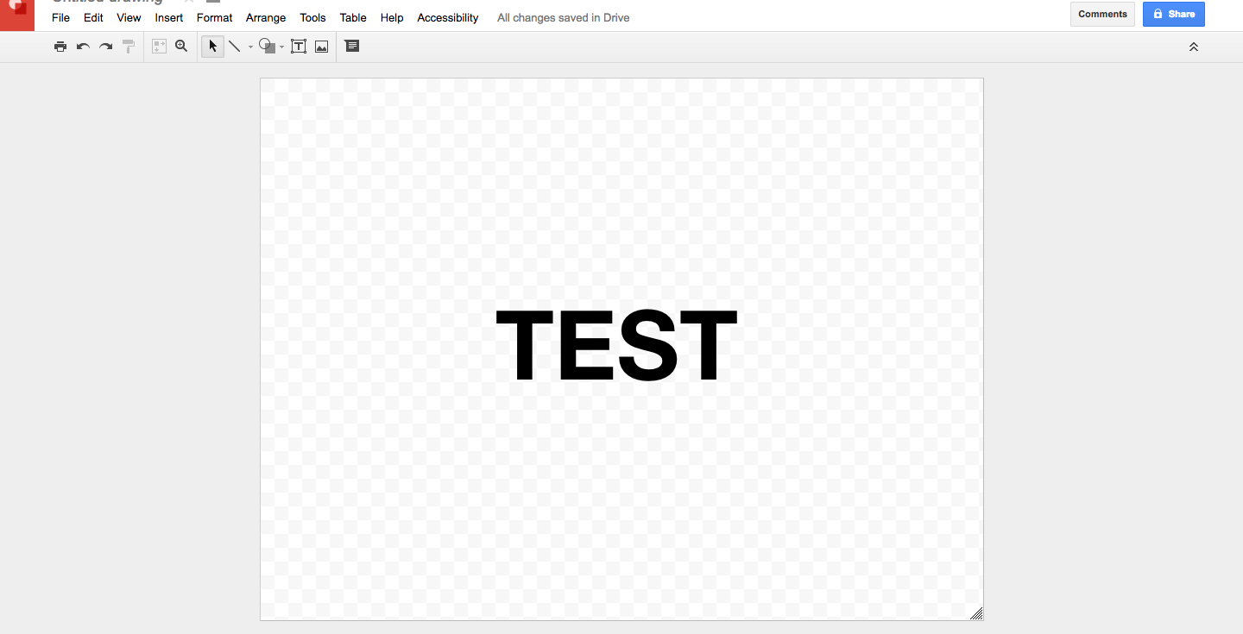Open the Insert menu
The image size is (1243, 634).
point(169,17)
